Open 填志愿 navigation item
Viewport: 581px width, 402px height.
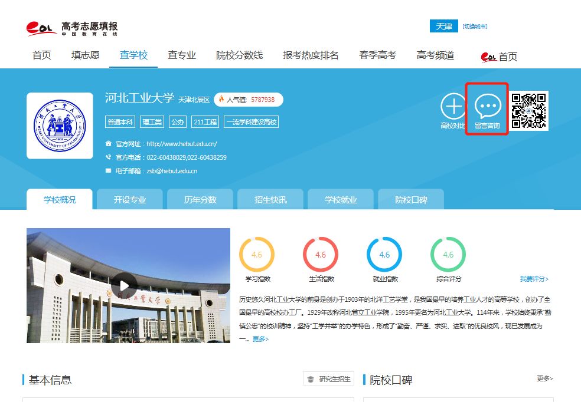click(x=86, y=55)
